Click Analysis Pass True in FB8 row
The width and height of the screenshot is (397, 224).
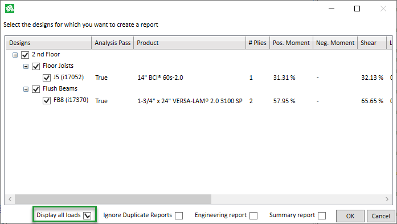(101, 101)
